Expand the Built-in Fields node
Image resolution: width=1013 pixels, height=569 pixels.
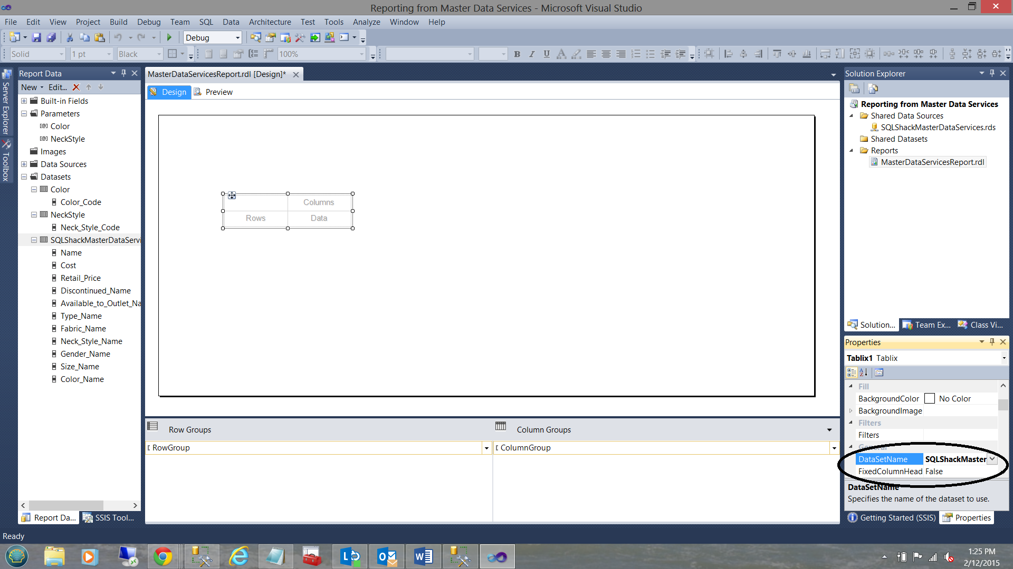[x=24, y=101]
